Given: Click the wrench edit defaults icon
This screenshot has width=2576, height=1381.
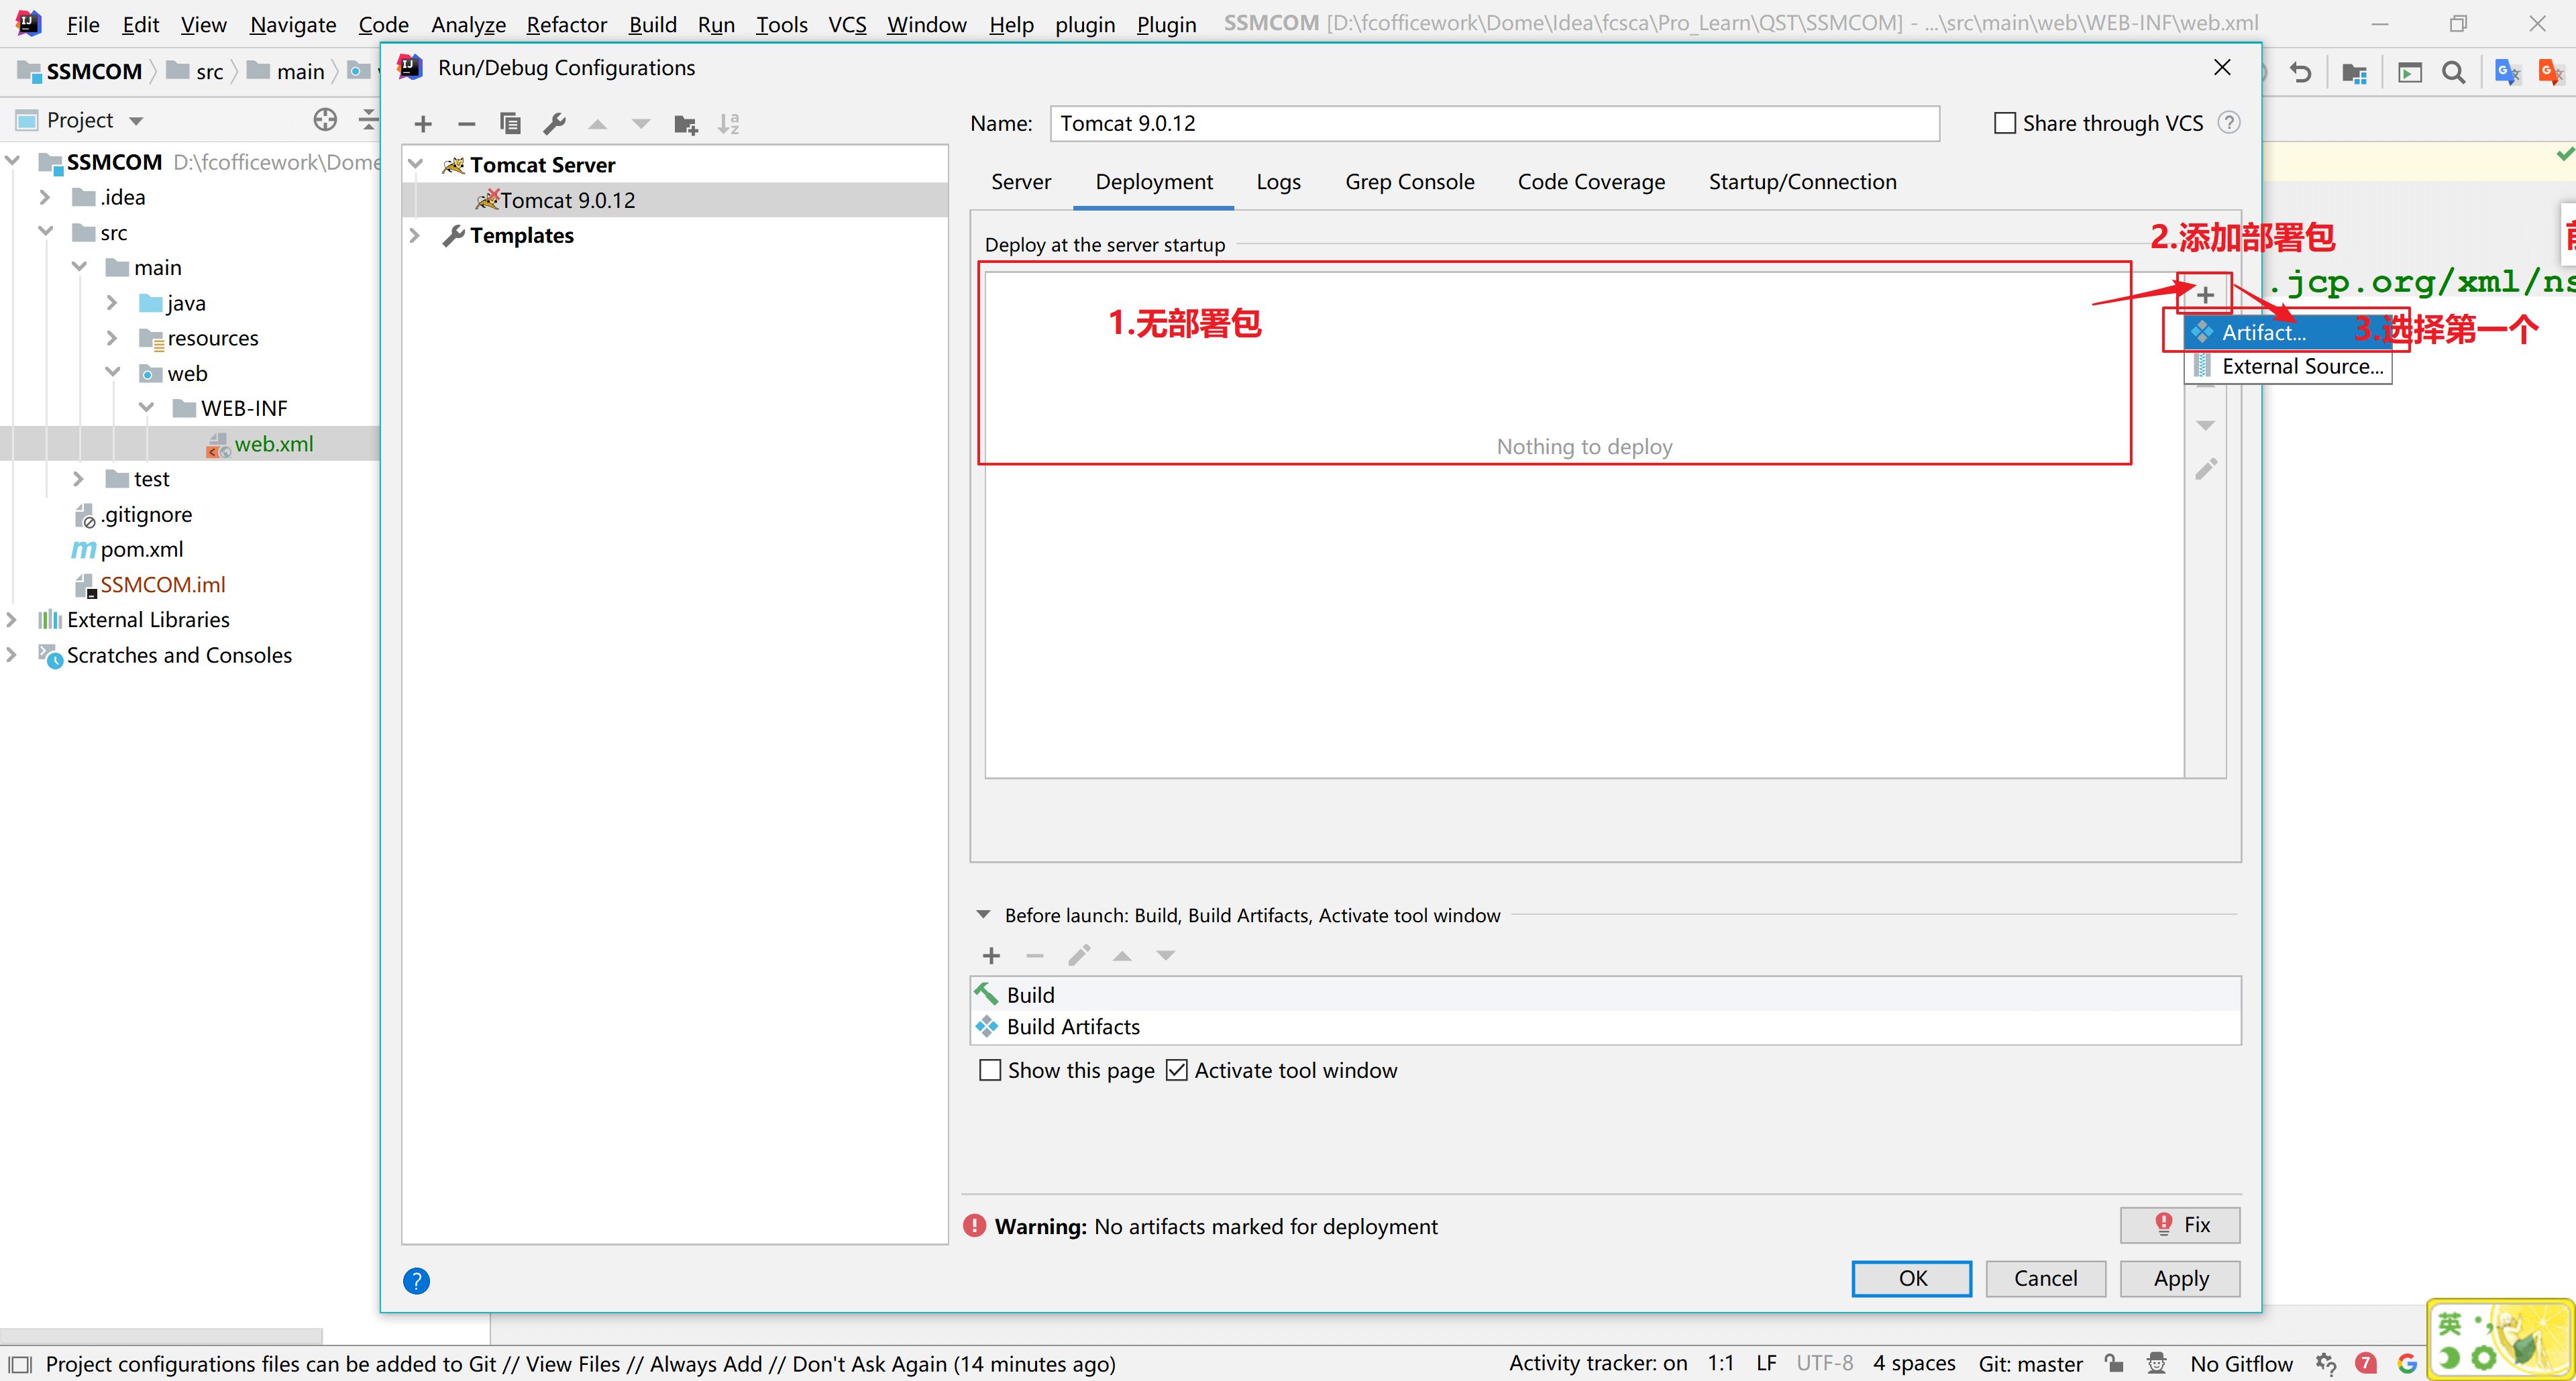Looking at the screenshot, I should 554,124.
